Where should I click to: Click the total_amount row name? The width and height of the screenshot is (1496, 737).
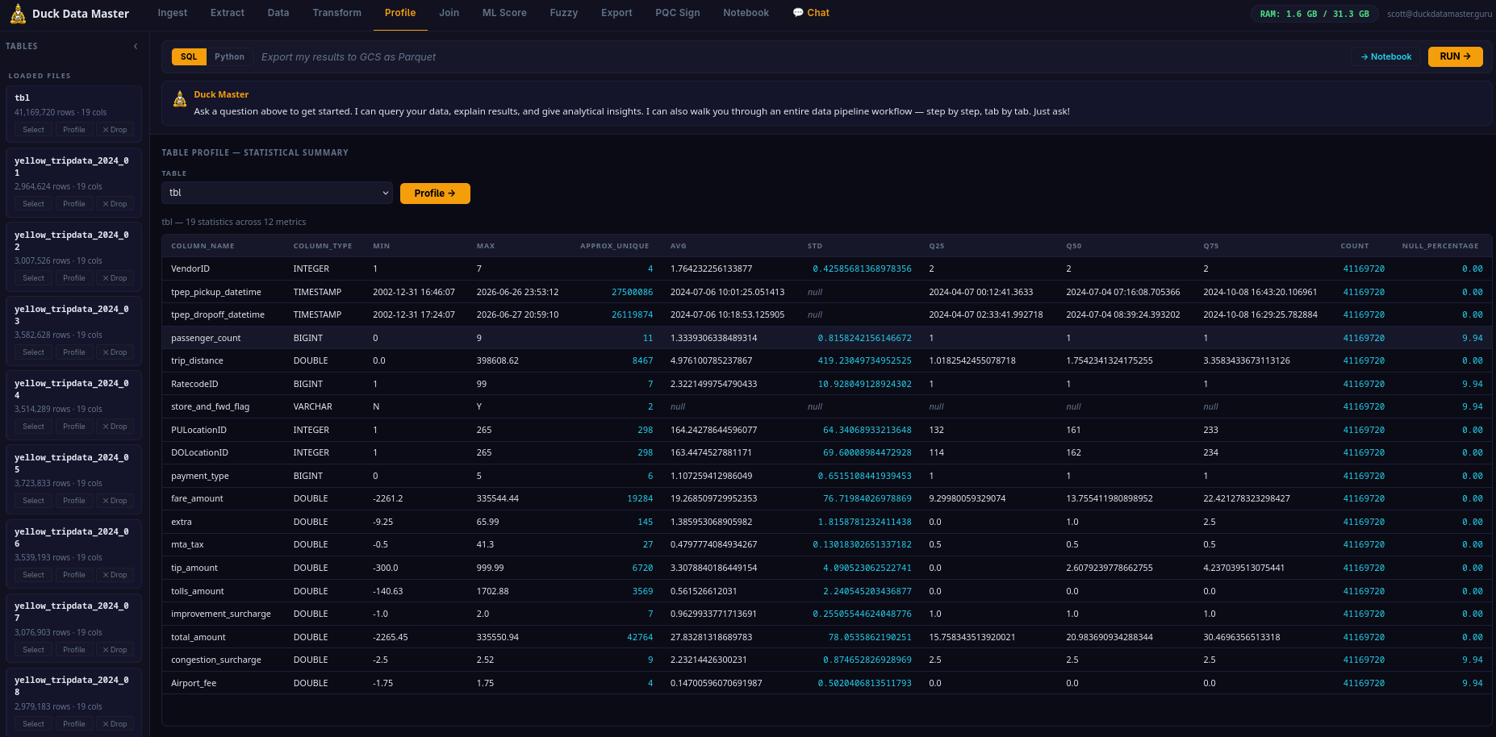(x=198, y=637)
